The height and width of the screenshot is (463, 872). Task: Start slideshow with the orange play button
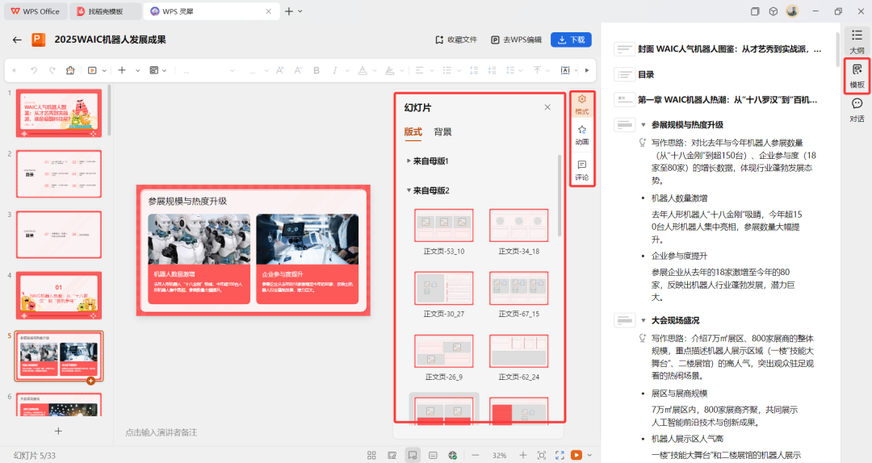pyautogui.click(x=576, y=455)
